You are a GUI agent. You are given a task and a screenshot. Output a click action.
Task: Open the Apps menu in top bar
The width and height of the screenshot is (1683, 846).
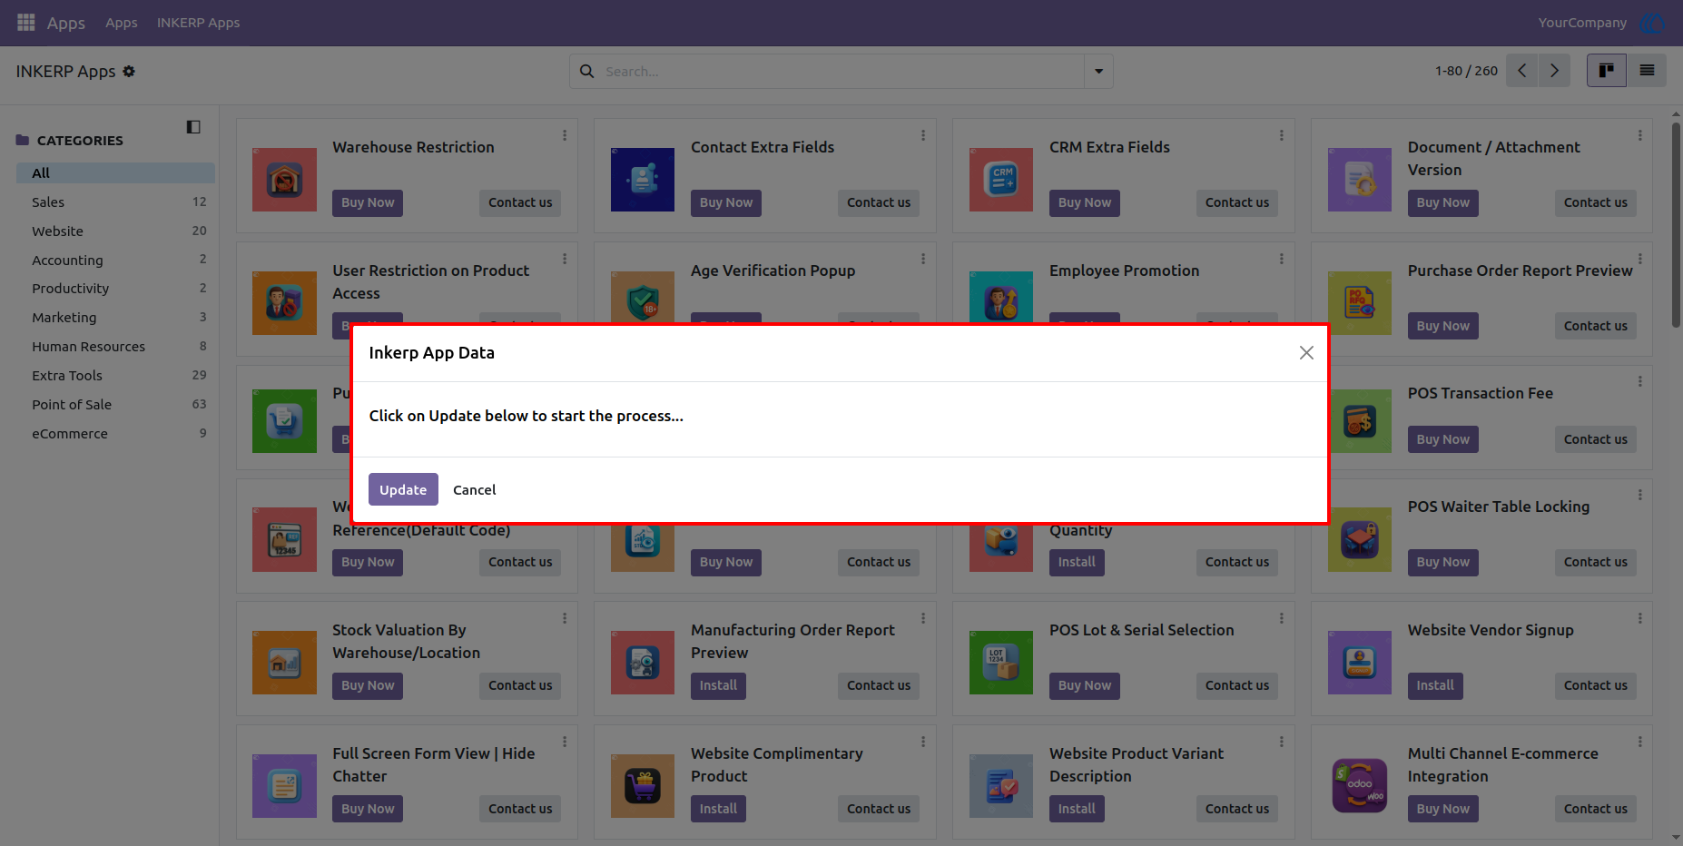coord(121,23)
